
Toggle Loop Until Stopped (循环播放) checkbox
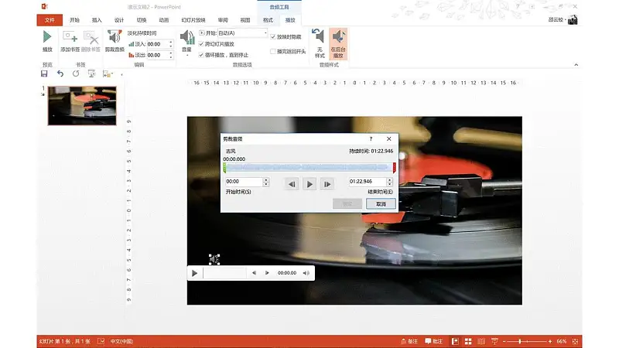pyautogui.click(x=201, y=55)
